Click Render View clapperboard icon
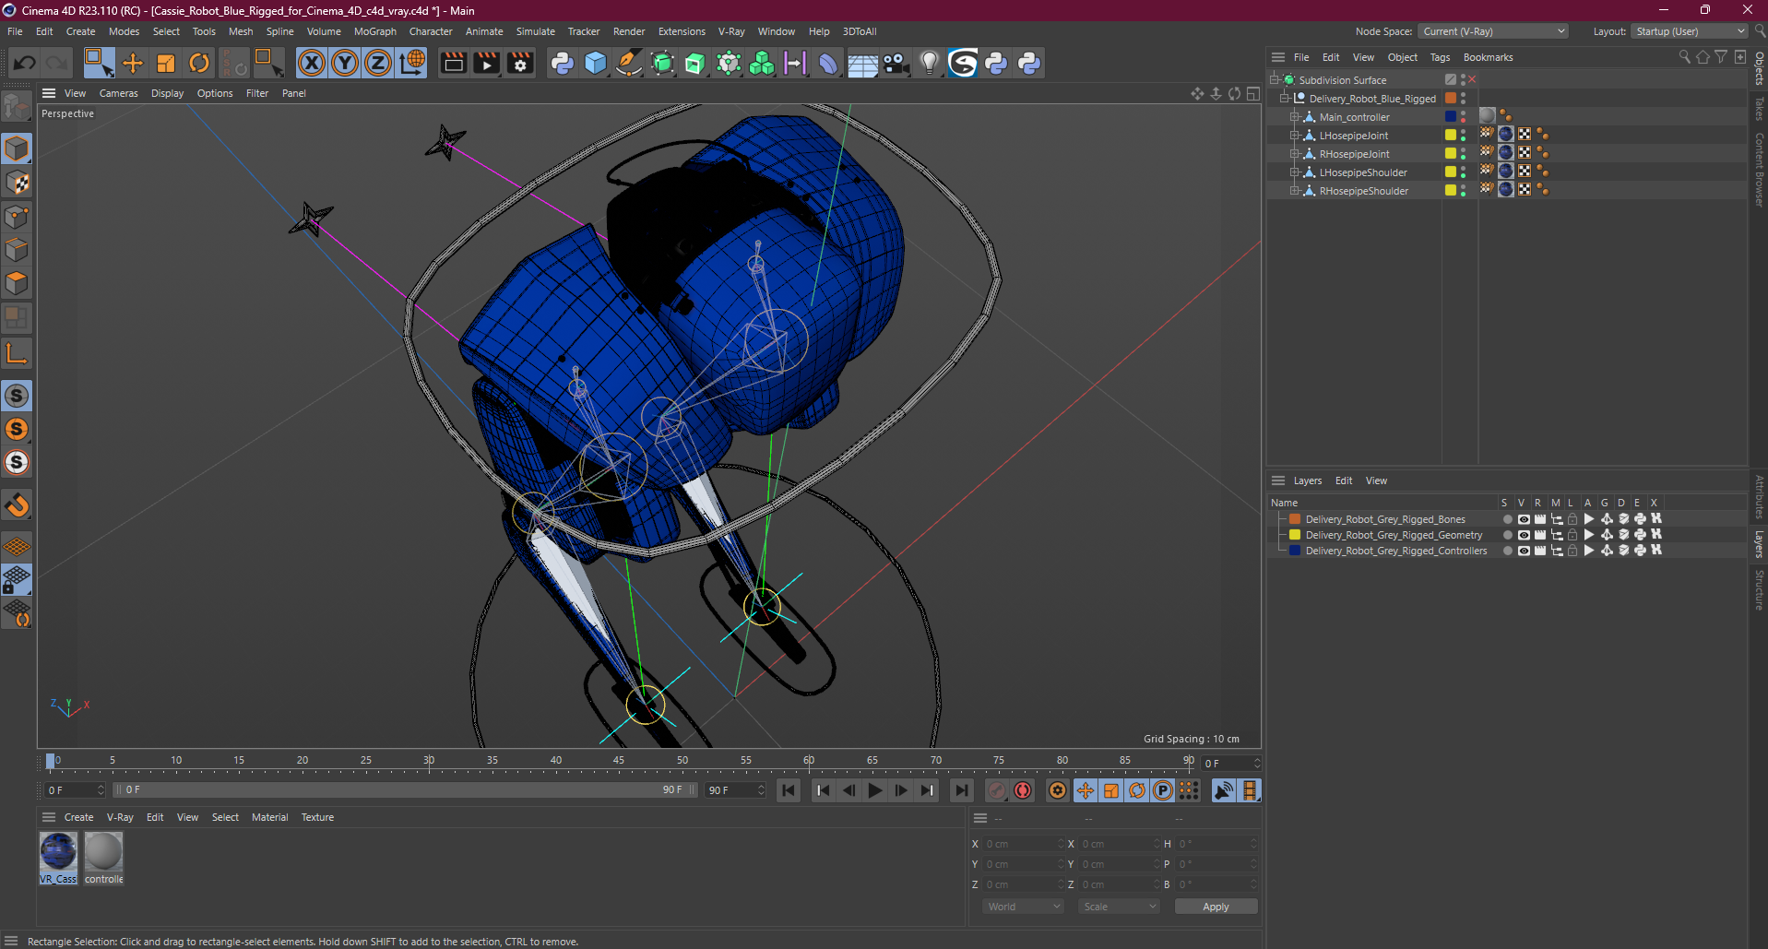Image resolution: width=1768 pixels, height=949 pixels. [453, 63]
